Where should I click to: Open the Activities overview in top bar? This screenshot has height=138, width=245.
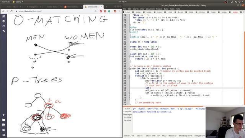[6, 2]
